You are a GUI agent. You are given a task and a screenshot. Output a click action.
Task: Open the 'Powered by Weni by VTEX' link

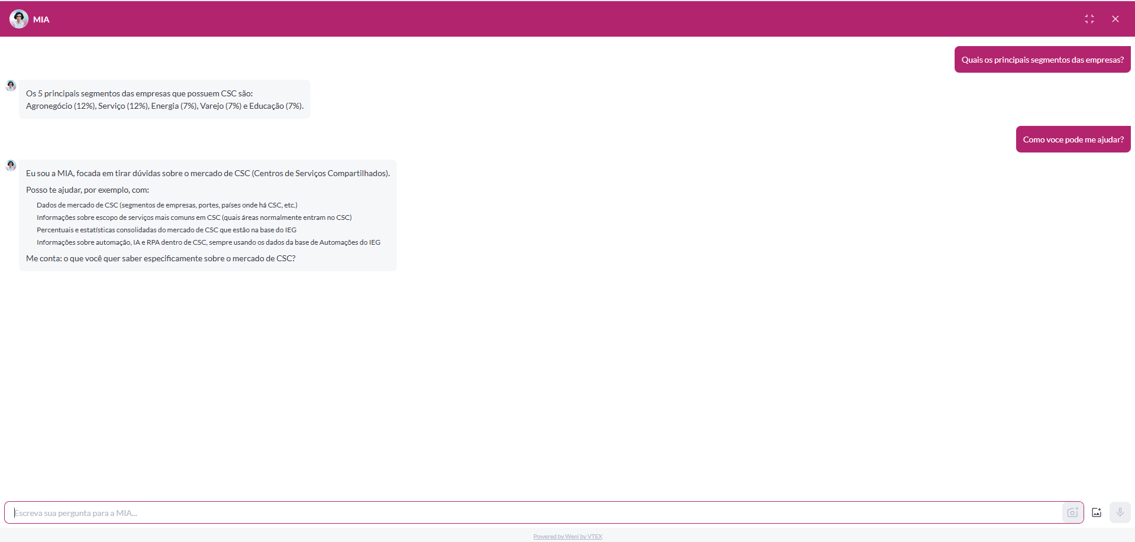pyautogui.click(x=567, y=537)
